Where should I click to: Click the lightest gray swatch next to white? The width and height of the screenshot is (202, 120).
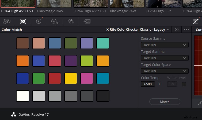pyautogui.click(x=39, y=96)
